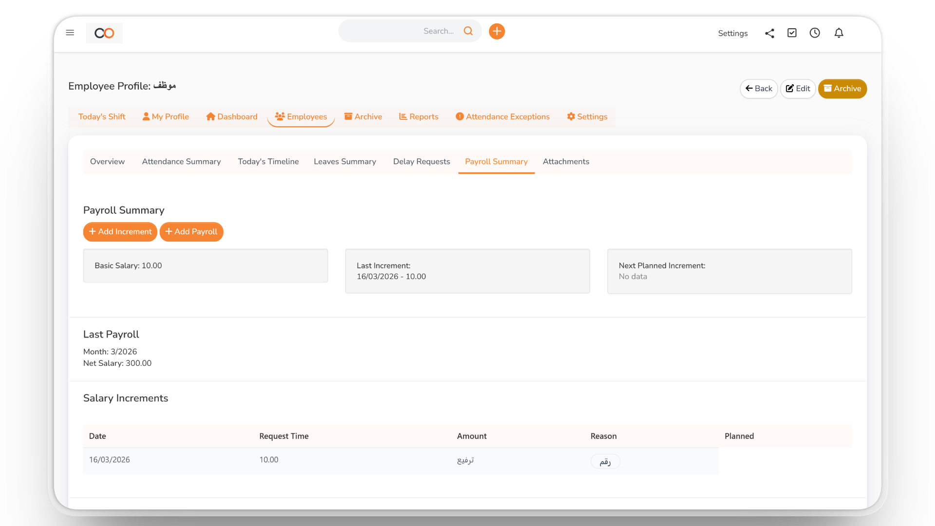Screen dimensions: 935x526
Task: Click the orange plus quick-add button
Action: pyautogui.click(x=497, y=31)
